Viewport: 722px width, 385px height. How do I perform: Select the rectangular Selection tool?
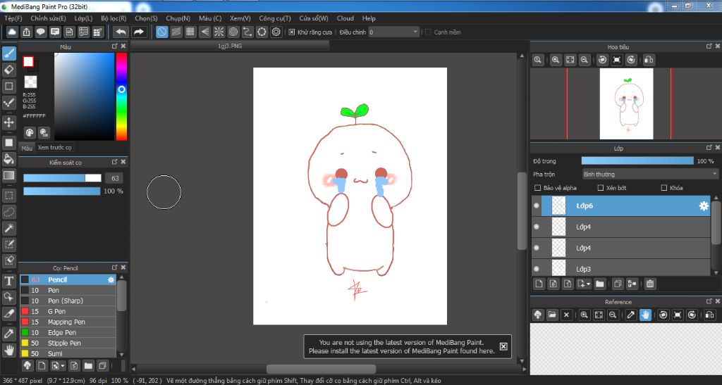(8, 195)
